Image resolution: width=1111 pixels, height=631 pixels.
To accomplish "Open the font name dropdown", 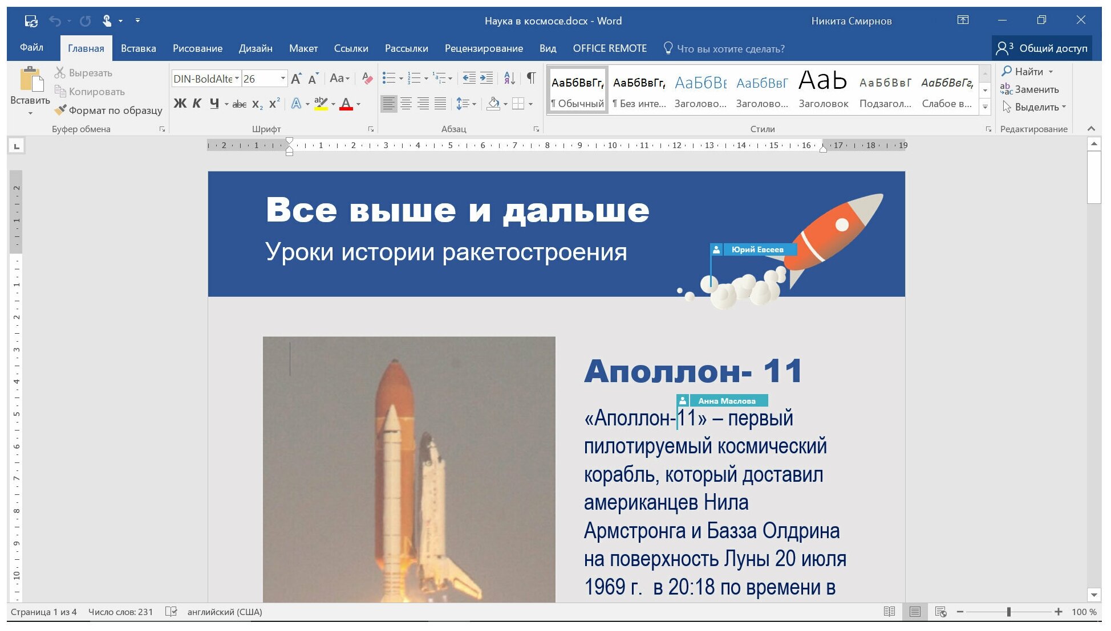I will pos(237,79).
